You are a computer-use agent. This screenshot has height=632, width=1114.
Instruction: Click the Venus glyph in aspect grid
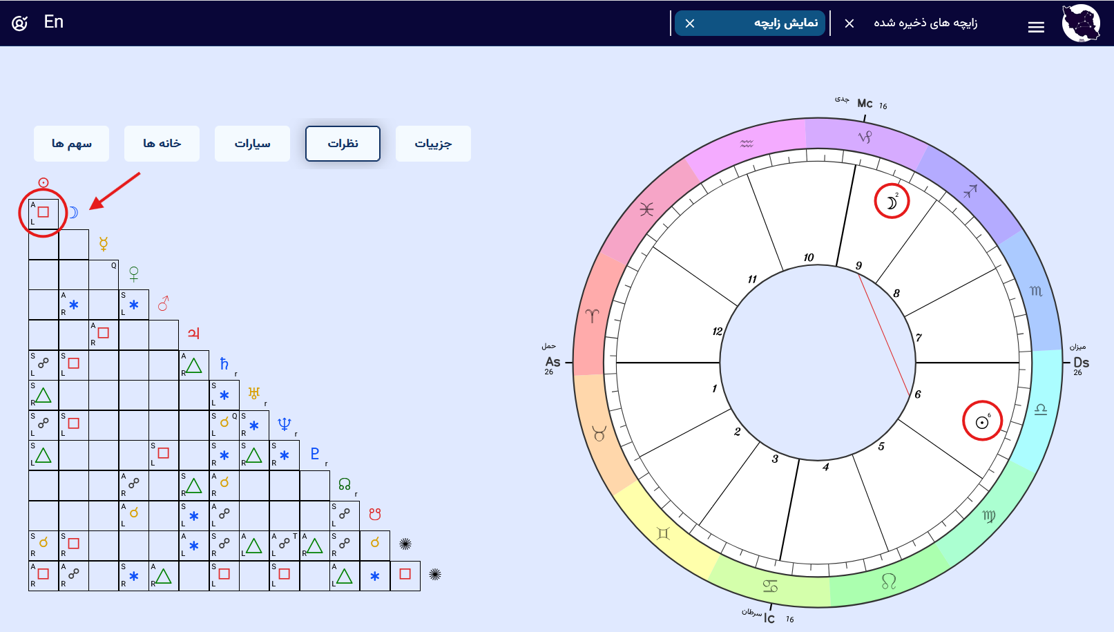134,274
